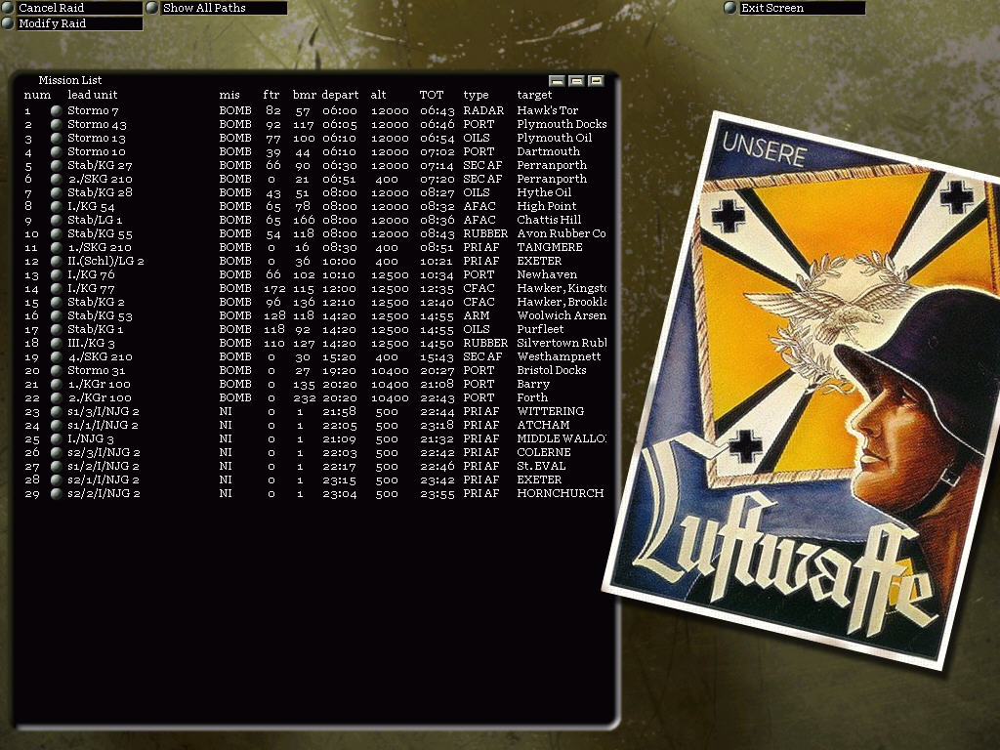Select the round bullet for Stormo 7
Viewport: 1000px width, 750px height.
click(x=56, y=110)
